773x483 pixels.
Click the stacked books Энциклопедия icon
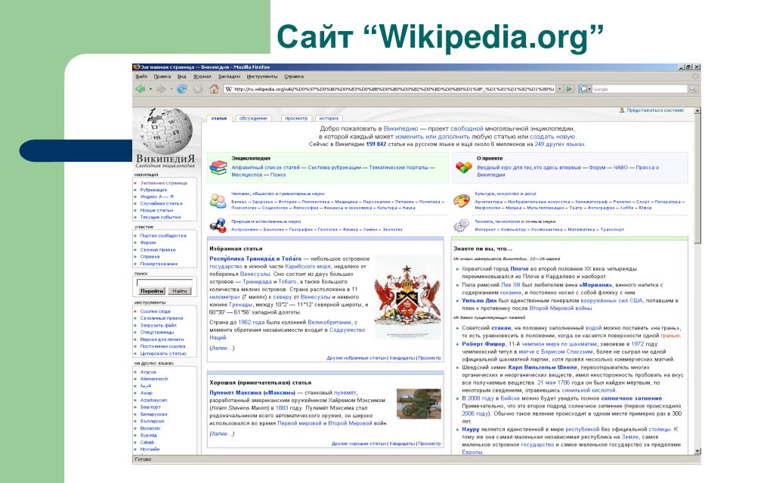pyautogui.click(x=218, y=167)
